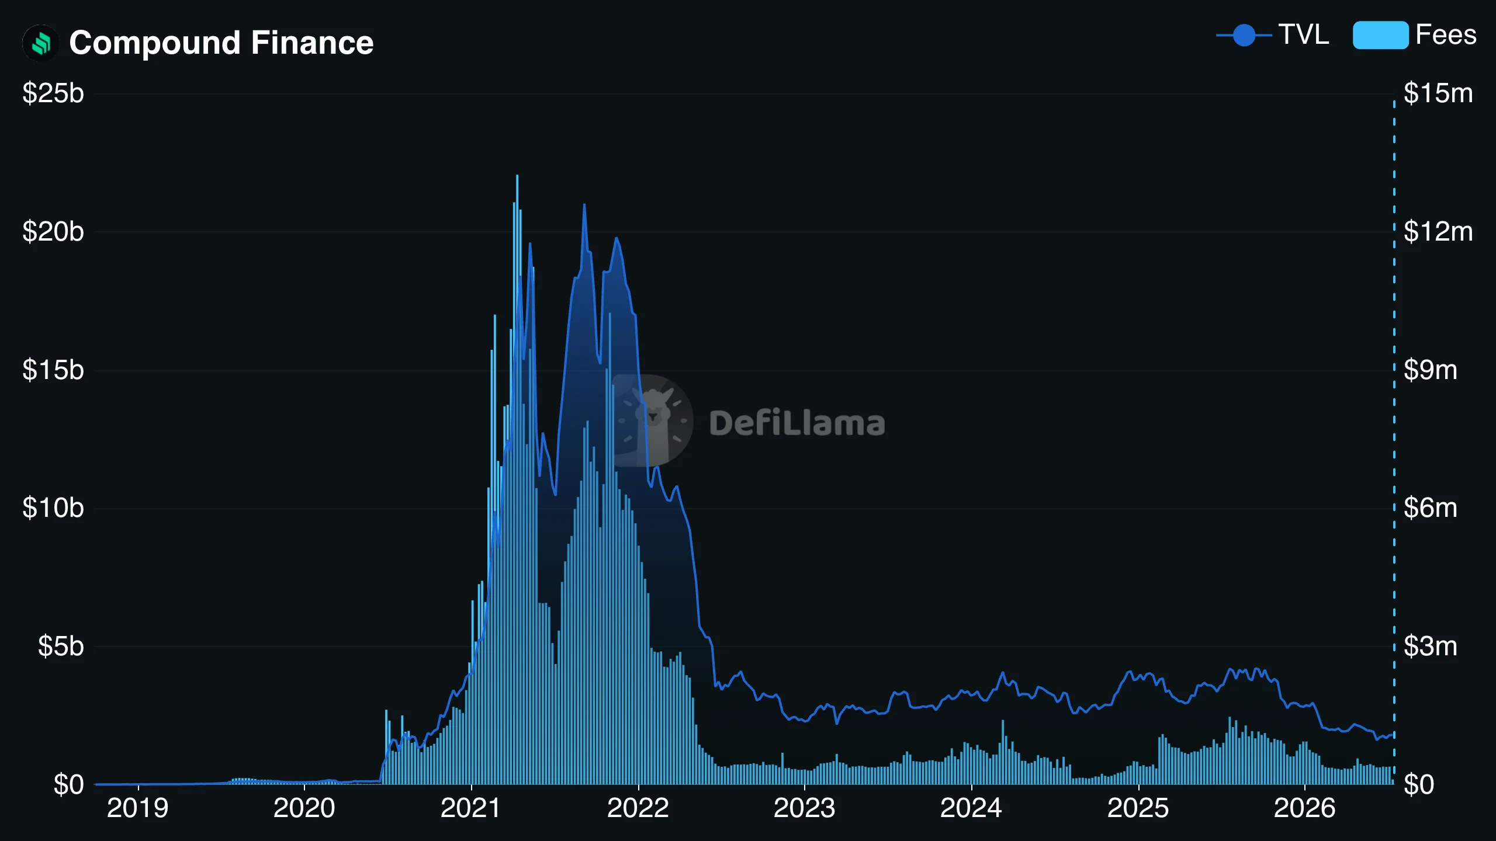Click the dashed vertical current-date marker line

point(1394,442)
